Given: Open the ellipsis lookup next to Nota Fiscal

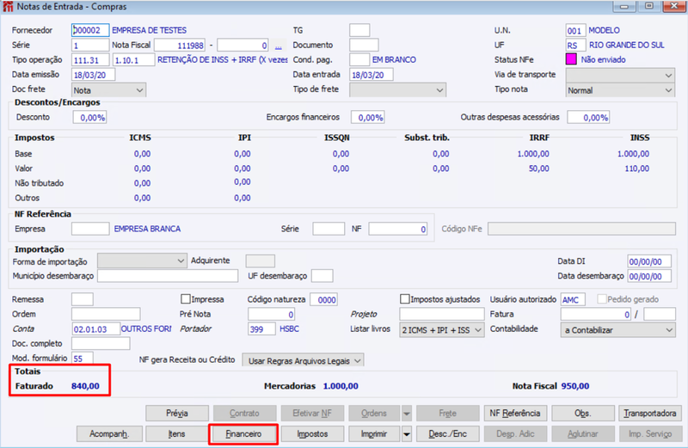Looking at the screenshot, I should 278,46.
